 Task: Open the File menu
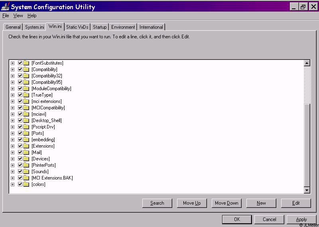click(6, 16)
